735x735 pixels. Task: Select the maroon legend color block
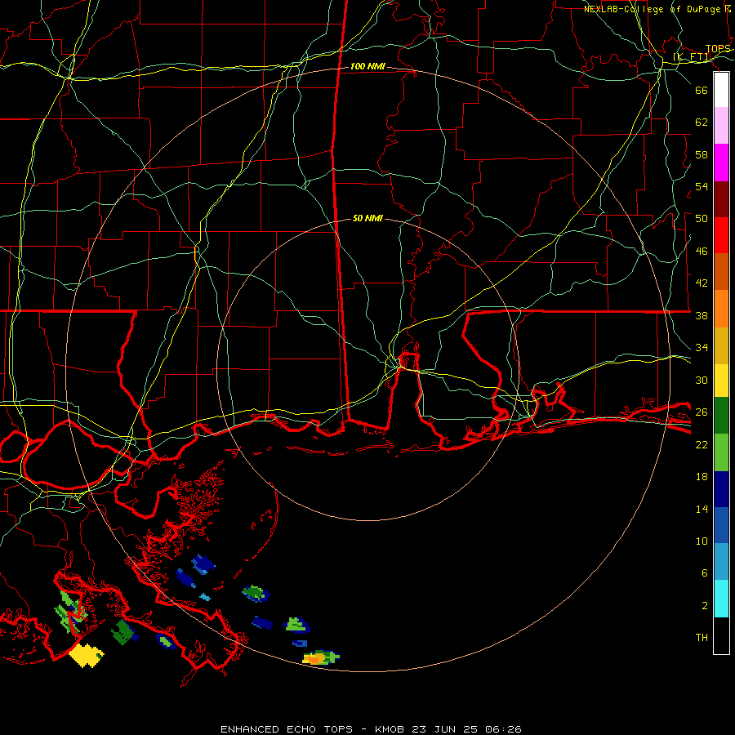721,199
